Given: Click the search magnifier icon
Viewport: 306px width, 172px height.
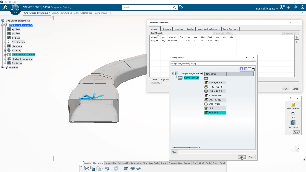Looking at the screenshot, I should click(174, 7).
